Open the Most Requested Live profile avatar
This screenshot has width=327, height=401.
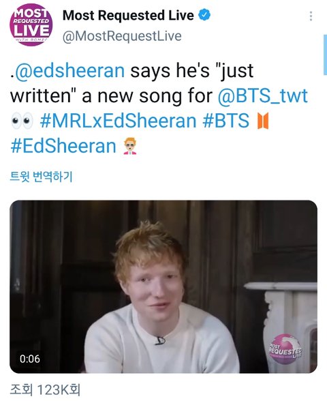click(31, 25)
